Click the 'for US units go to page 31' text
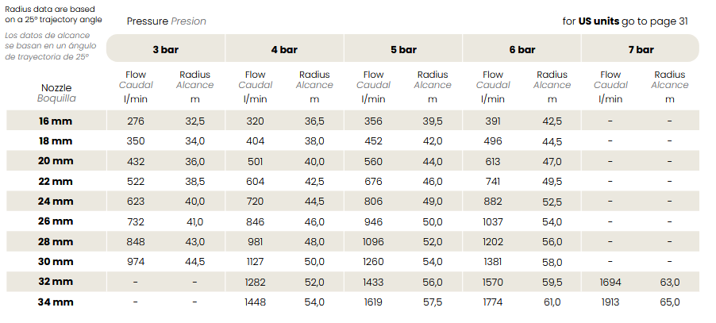Image resolution: width=716 pixels, height=323 pixels. pos(625,21)
